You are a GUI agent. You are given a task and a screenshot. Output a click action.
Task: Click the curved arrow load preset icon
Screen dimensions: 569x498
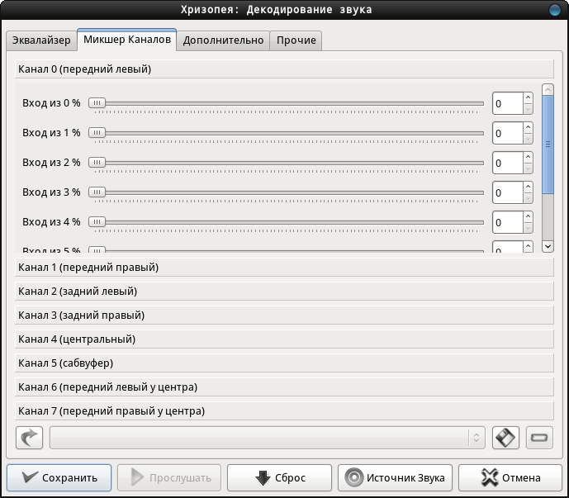point(30,438)
